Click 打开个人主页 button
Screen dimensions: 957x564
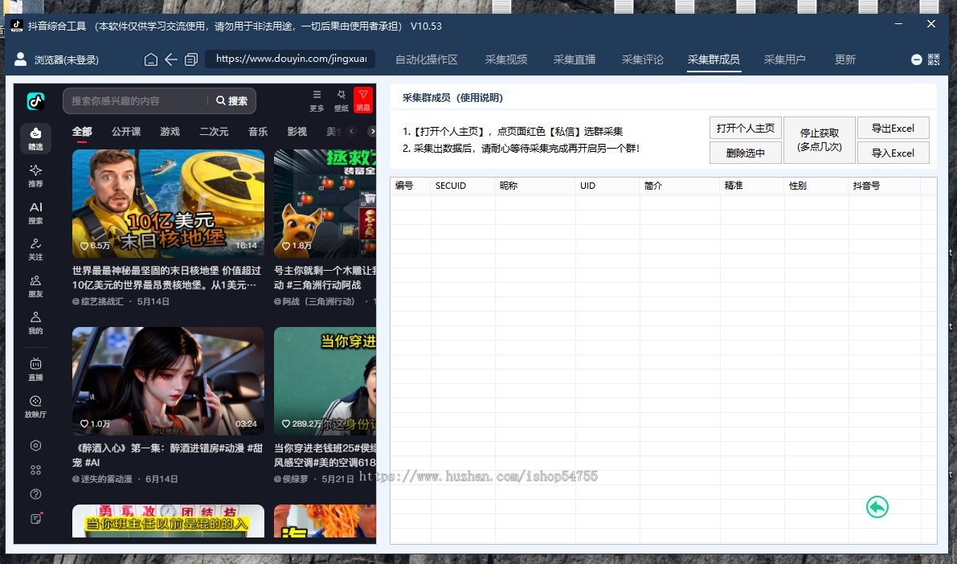pyautogui.click(x=745, y=128)
